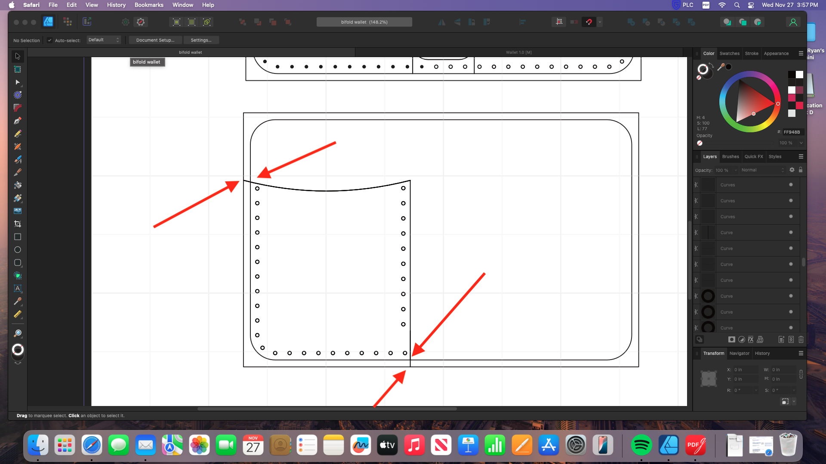Hide the second Curves layer
The image size is (826, 464).
tap(791, 201)
